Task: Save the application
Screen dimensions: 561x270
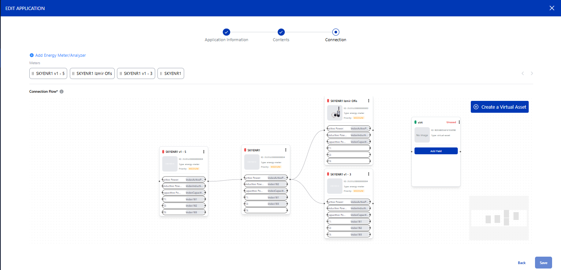Action: 544,263
